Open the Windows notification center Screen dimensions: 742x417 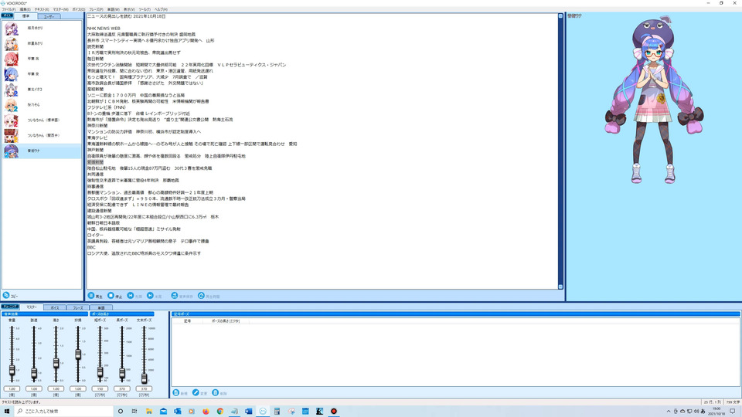pos(733,412)
